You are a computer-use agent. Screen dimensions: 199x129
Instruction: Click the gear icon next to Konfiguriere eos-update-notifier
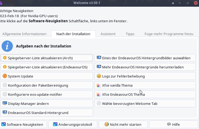tap(5, 94)
